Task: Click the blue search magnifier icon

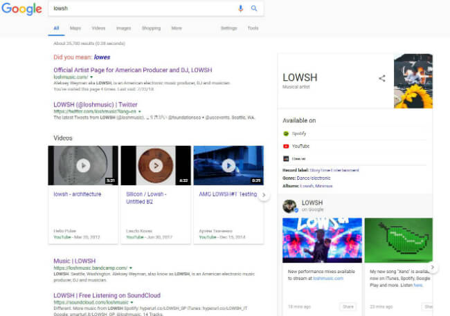Action: click(x=254, y=8)
